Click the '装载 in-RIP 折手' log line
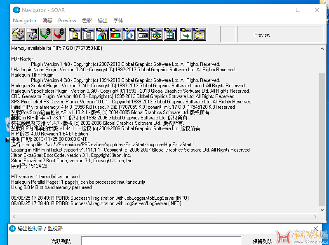Image resolution: width=329 pixels, height=245 pixels. click(100, 118)
